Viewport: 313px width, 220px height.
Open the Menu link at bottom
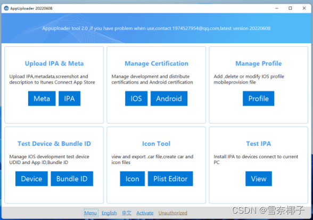tap(90, 213)
